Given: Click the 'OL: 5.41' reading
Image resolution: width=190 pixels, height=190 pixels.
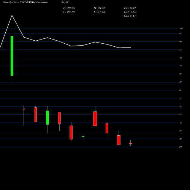Looking at the screenshot, I should [130, 16].
